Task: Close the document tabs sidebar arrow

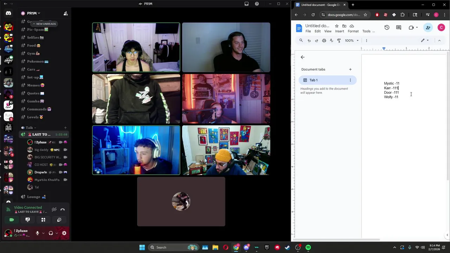Action: pos(302,57)
